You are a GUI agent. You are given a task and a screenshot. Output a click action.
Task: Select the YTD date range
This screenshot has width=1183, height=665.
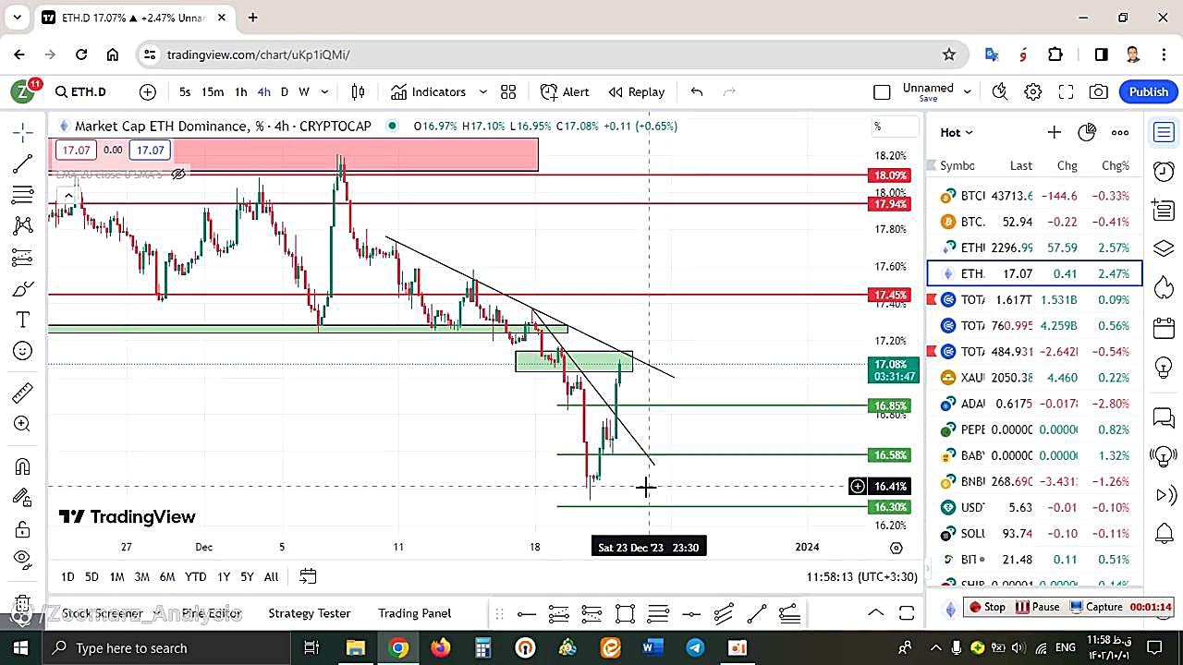[x=195, y=576]
